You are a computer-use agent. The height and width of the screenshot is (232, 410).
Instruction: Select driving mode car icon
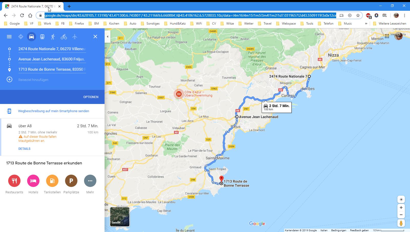click(32, 37)
